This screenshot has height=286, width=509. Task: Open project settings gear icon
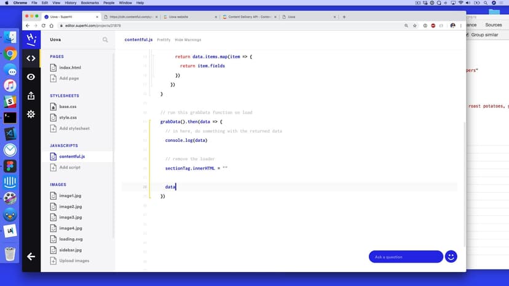tap(31, 114)
